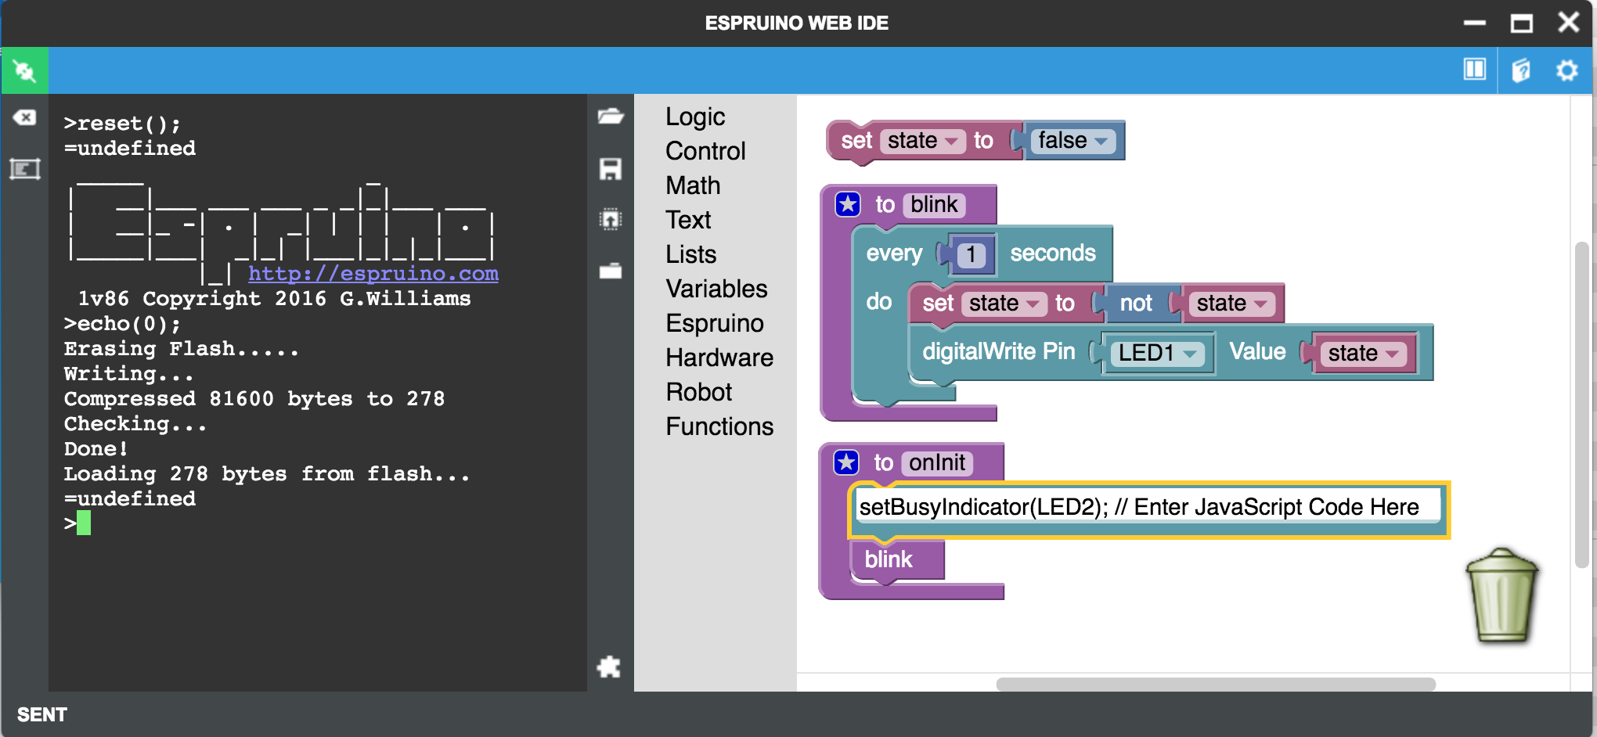Close the Espruino Web IDE window
Image resolution: width=1597 pixels, height=737 pixels.
[x=1569, y=22]
